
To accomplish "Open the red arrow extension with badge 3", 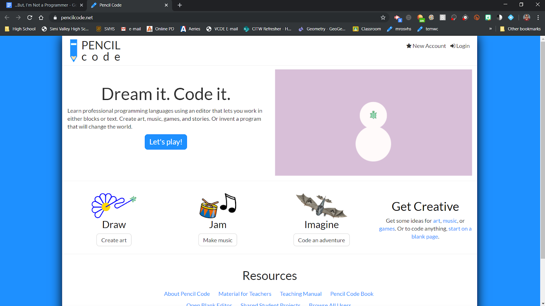I will (x=398, y=18).
